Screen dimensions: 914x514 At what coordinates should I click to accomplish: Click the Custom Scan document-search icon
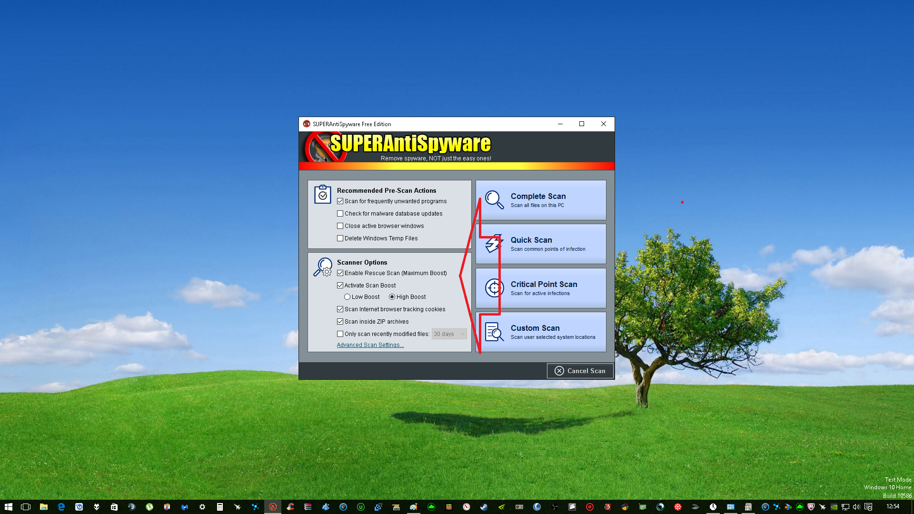coord(494,332)
